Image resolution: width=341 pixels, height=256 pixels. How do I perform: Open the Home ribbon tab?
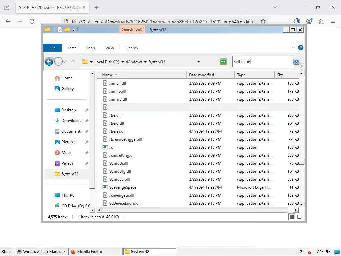click(71, 48)
